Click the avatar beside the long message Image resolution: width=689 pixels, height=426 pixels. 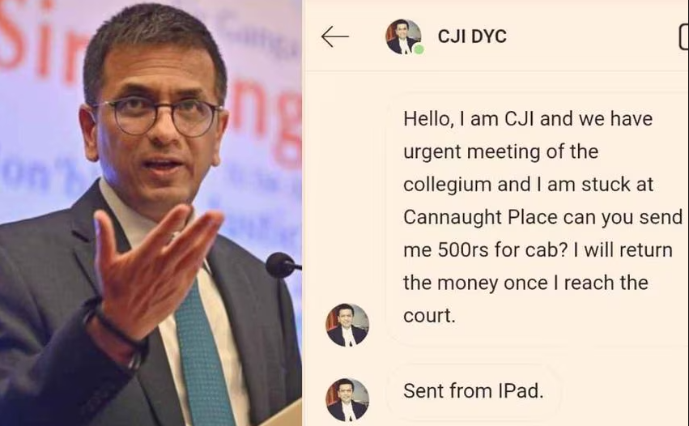pos(347,325)
